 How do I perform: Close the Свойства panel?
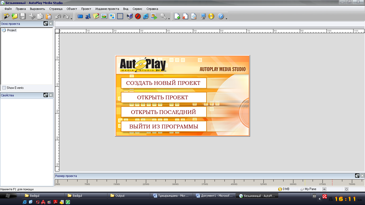point(51,95)
